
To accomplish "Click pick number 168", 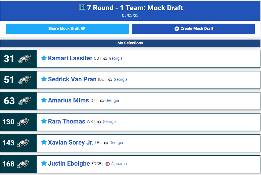I will [x=8, y=164].
